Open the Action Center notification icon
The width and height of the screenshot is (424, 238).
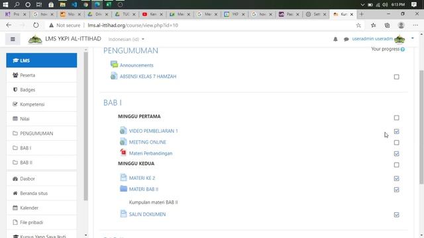[414, 5]
